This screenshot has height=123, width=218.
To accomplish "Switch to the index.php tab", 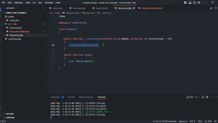I will [x=57, y=8].
